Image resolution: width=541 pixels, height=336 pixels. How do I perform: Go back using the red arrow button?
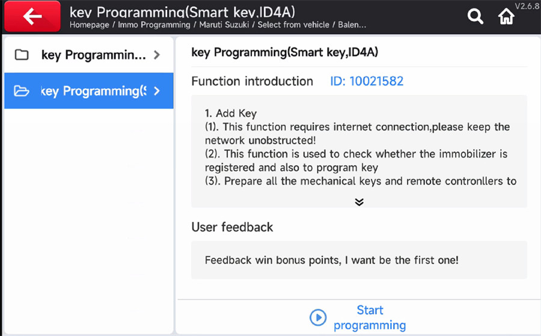click(x=32, y=16)
